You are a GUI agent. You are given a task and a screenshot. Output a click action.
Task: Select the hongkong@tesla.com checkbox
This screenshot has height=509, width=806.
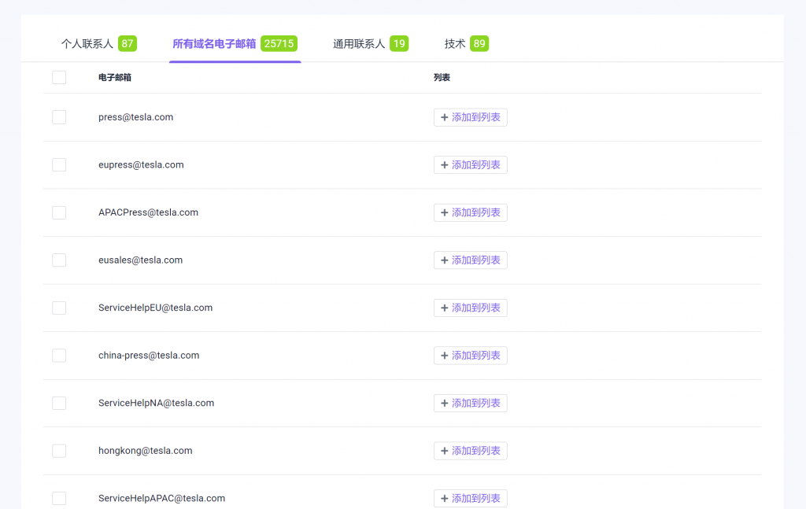59,451
